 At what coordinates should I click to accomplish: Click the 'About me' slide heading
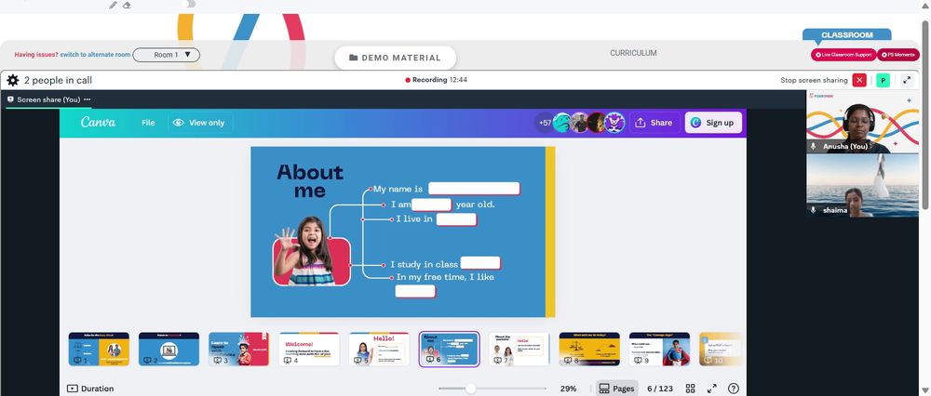(x=310, y=181)
